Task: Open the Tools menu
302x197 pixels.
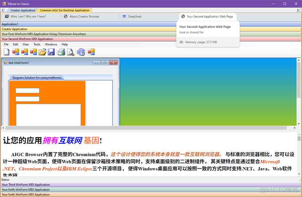Action: click(x=37, y=44)
